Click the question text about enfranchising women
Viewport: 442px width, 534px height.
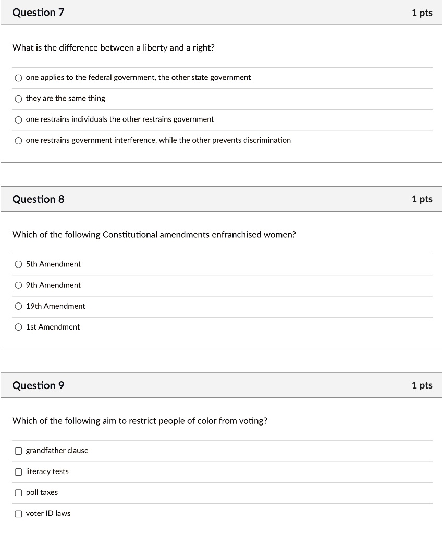pyautogui.click(x=154, y=235)
